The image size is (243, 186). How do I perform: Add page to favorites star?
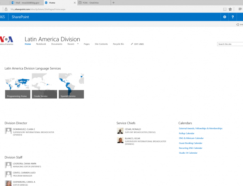230,9
